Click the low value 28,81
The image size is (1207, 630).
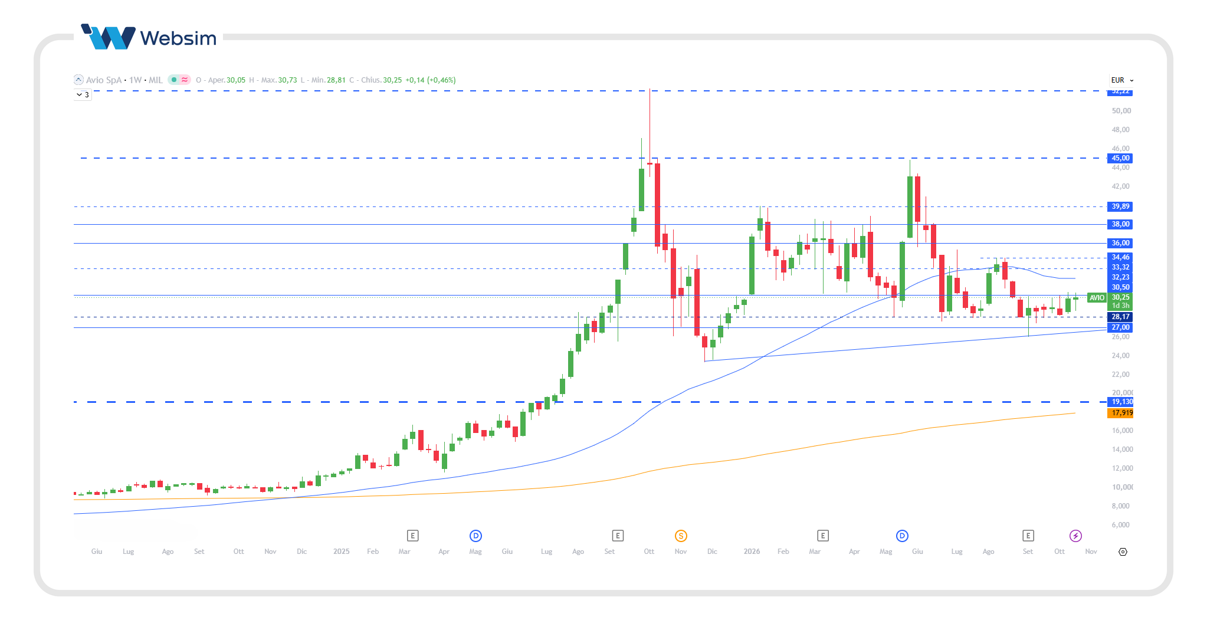click(x=336, y=80)
